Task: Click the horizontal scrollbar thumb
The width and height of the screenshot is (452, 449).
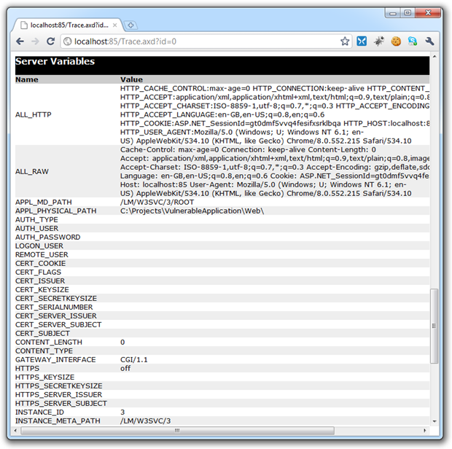Action: [x=177, y=430]
